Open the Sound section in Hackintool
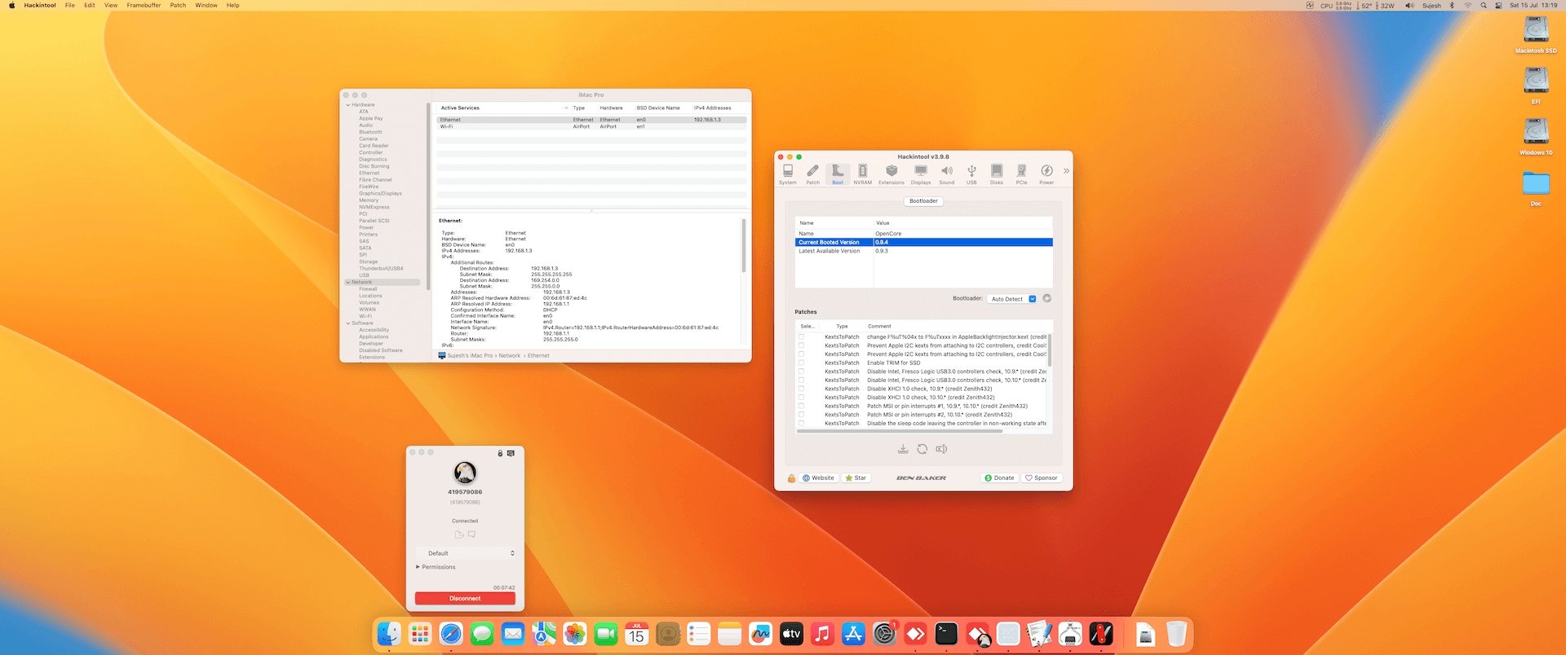This screenshot has width=1566, height=655. point(946,174)
